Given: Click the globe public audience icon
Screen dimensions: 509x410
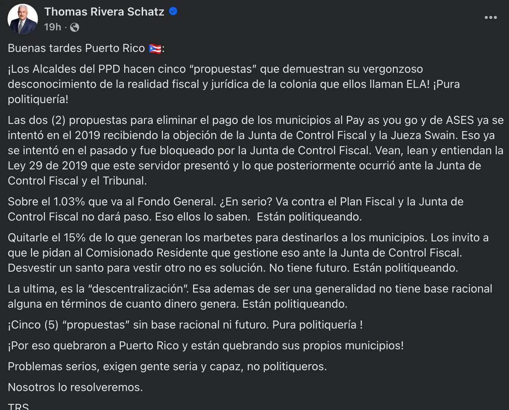Looking at the screenshot, I should 75,27.
